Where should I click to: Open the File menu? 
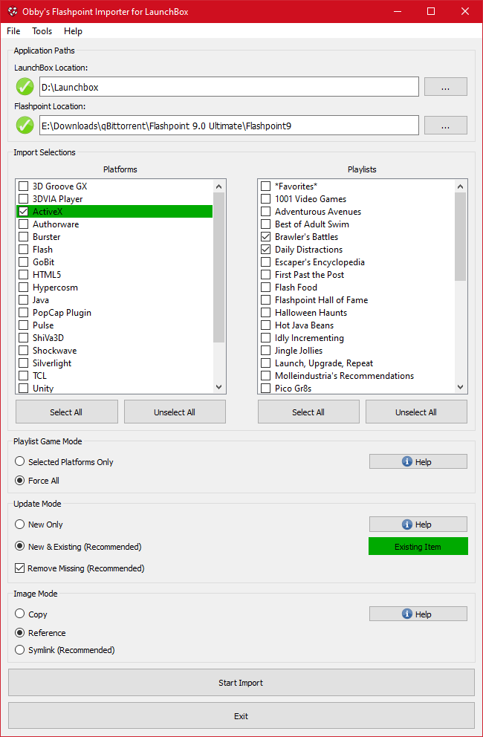pos(13,31)
